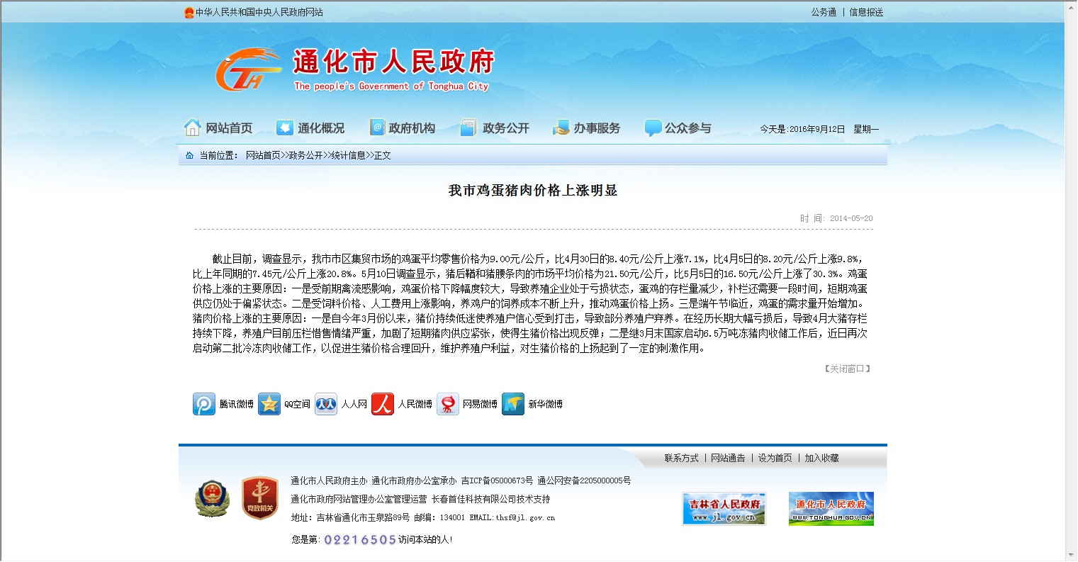Open the 通化概况 navigation menu
This screenshot has width=1078, height=562.
(310, 128)
